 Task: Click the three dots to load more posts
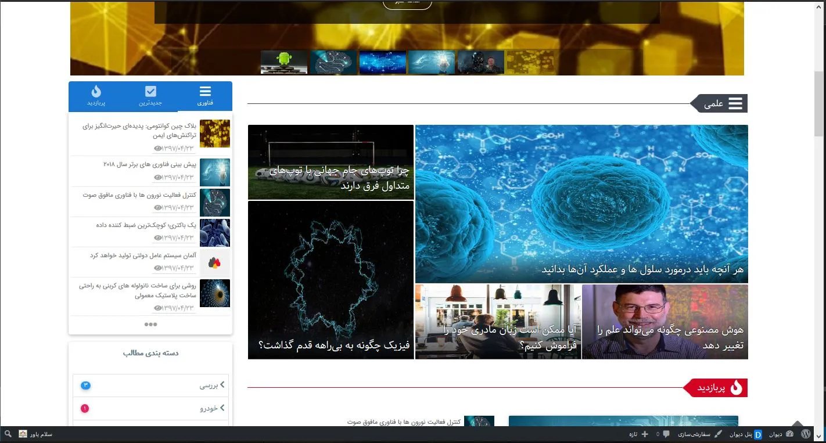point(150,325)
